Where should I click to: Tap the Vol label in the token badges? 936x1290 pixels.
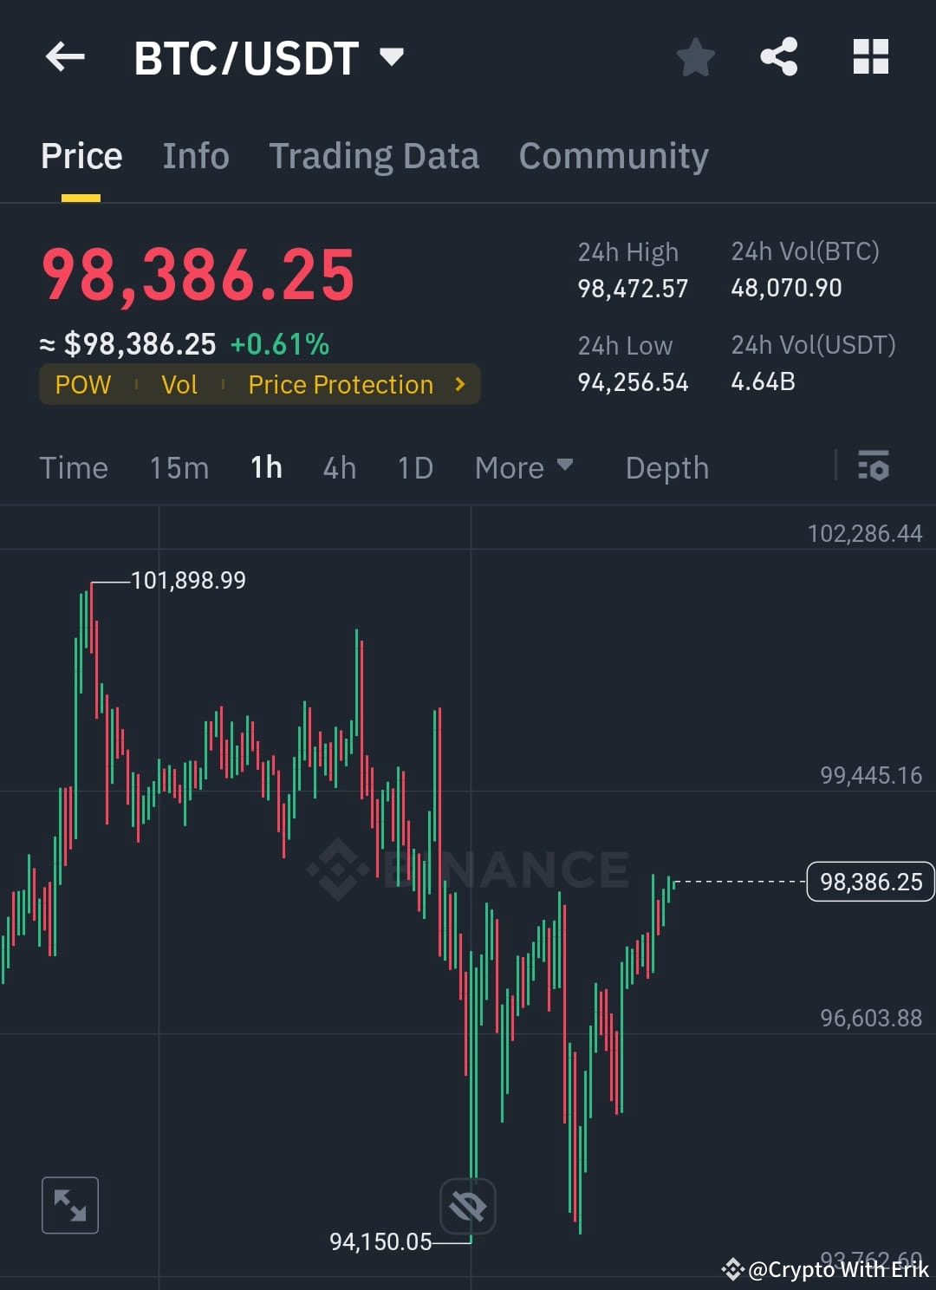(179, 384)
